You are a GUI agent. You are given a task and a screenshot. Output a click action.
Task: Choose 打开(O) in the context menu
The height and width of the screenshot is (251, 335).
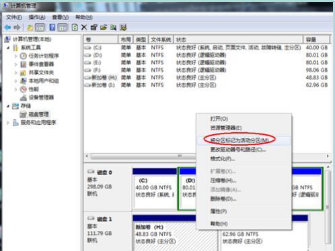tap(244, 119)
